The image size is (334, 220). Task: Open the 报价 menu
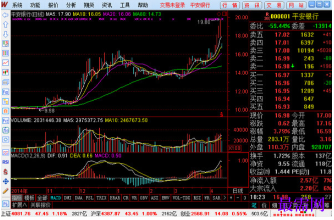click(x=53, y=5)
